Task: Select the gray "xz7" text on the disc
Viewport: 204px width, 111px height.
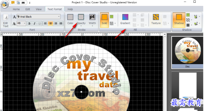Action: [x=66, y=93]
